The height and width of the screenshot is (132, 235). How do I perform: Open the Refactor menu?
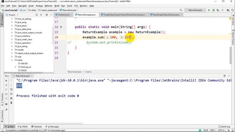click(48, 6)
